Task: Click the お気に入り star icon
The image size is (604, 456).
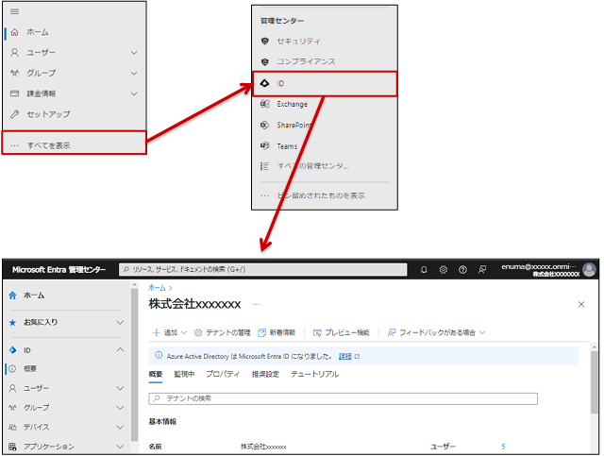Action: tap(12, 323)
